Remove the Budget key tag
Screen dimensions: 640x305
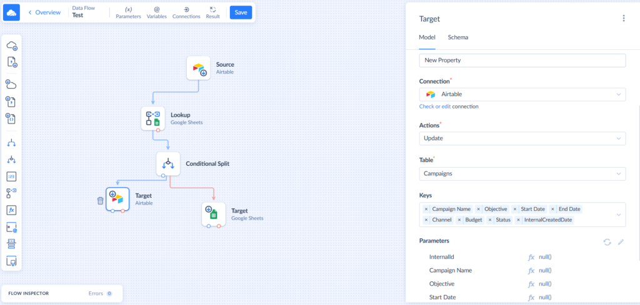(459, 220)
